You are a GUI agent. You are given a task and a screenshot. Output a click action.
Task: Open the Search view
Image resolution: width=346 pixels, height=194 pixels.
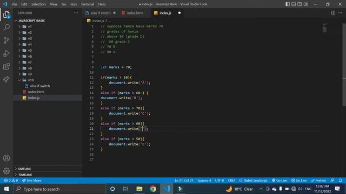(x=6, y=27)
